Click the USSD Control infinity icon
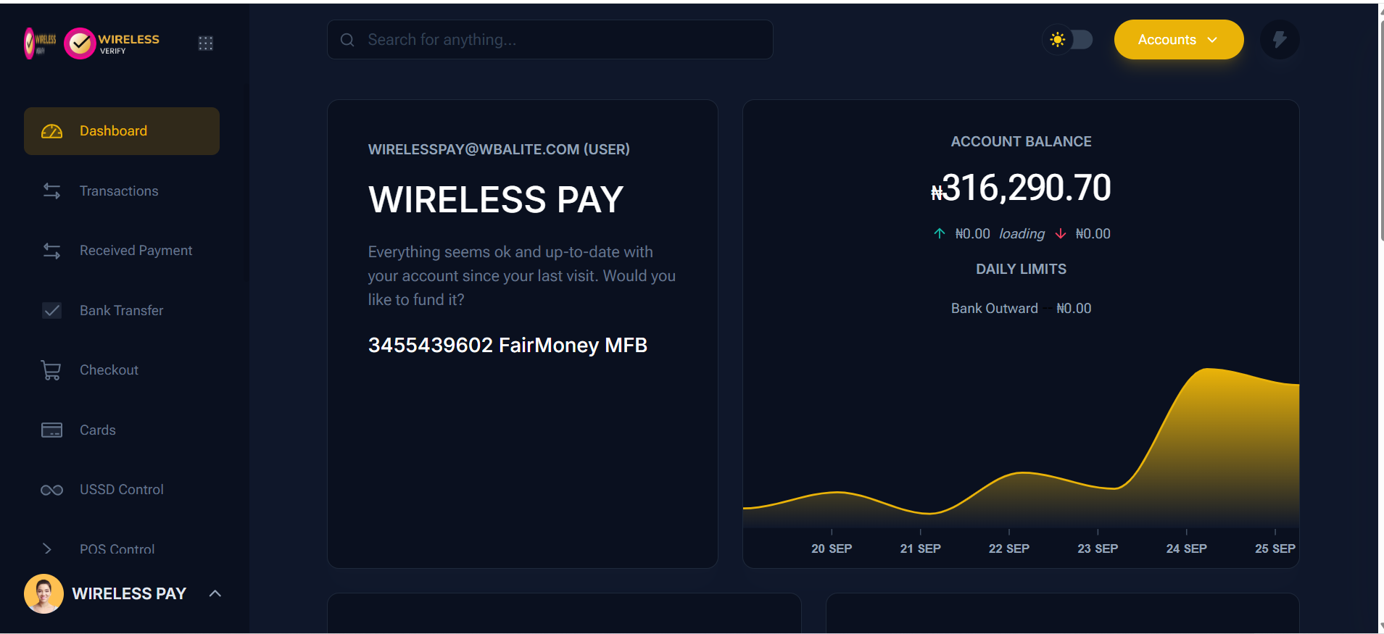 [x=51, y=491]
